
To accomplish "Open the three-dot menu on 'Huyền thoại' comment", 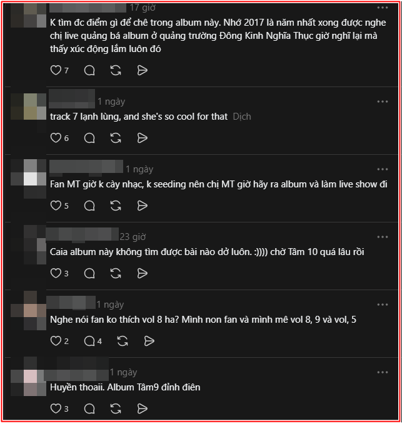I will (382, 372).
